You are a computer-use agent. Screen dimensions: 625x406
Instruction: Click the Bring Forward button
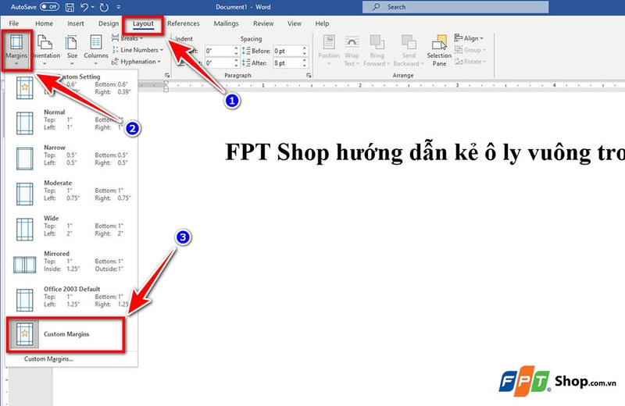coord(377,51)
